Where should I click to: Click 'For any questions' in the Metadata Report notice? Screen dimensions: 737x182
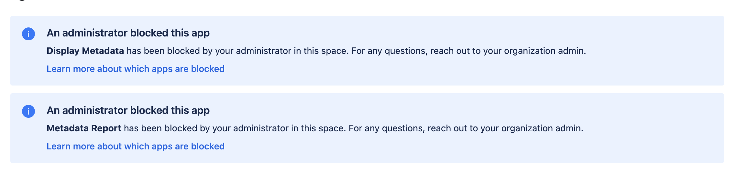[385, 128]
